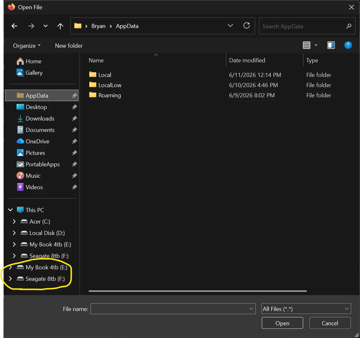Expand Seagate 8tb under This PC
The height and width of the screenshot is (338, 360).
pos(14,256)
